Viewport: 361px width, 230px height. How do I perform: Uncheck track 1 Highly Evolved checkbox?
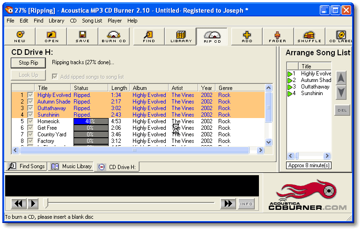30,95
